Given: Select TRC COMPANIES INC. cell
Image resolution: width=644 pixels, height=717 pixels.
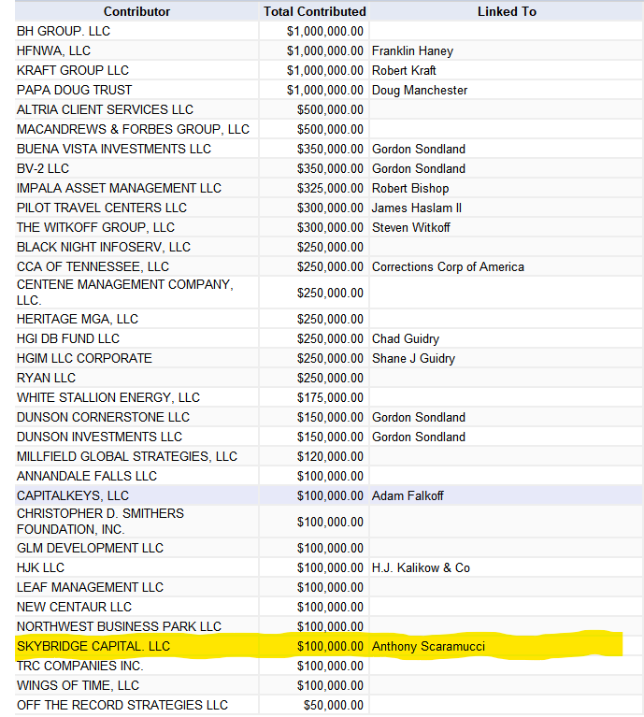Looking at the screenshot, I should [136, 667].
